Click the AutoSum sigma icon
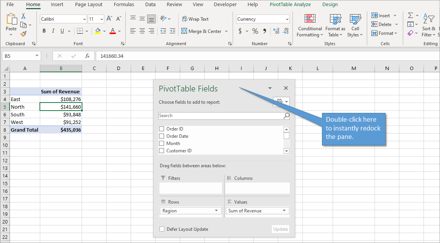Viewport: 440px width, 243px height. click(x=410, y=15)
